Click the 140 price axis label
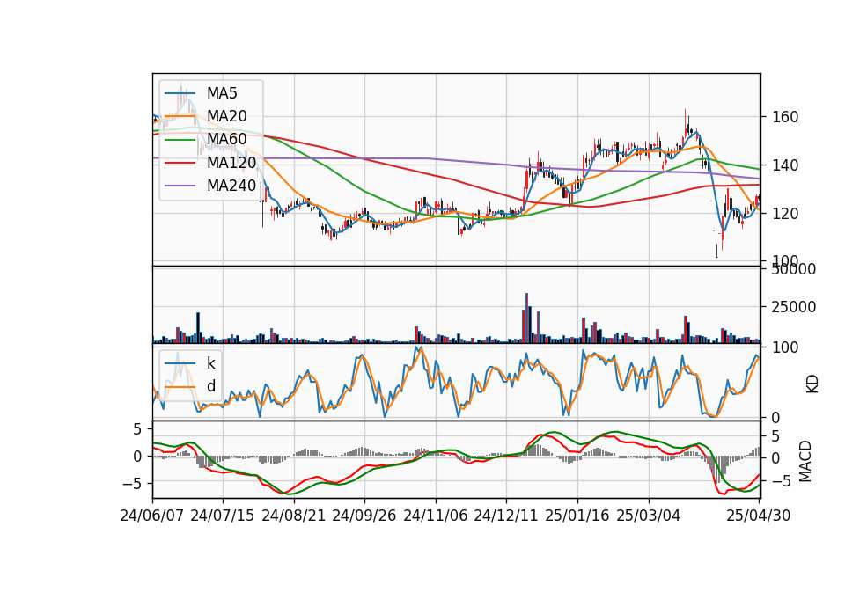The image size is (845, 607). tap(785, 165)
